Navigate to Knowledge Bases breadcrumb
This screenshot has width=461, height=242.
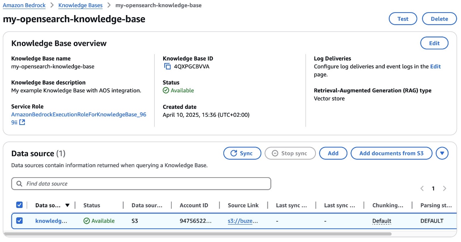[80, 5]
